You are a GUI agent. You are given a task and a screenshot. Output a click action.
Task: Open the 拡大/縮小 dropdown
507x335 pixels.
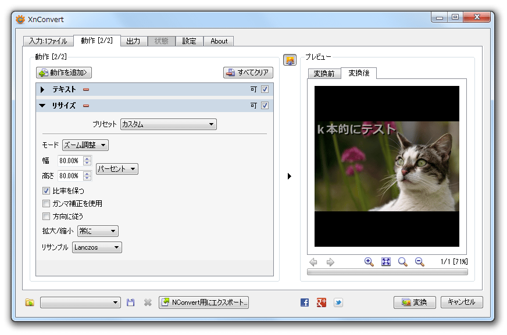98,231
